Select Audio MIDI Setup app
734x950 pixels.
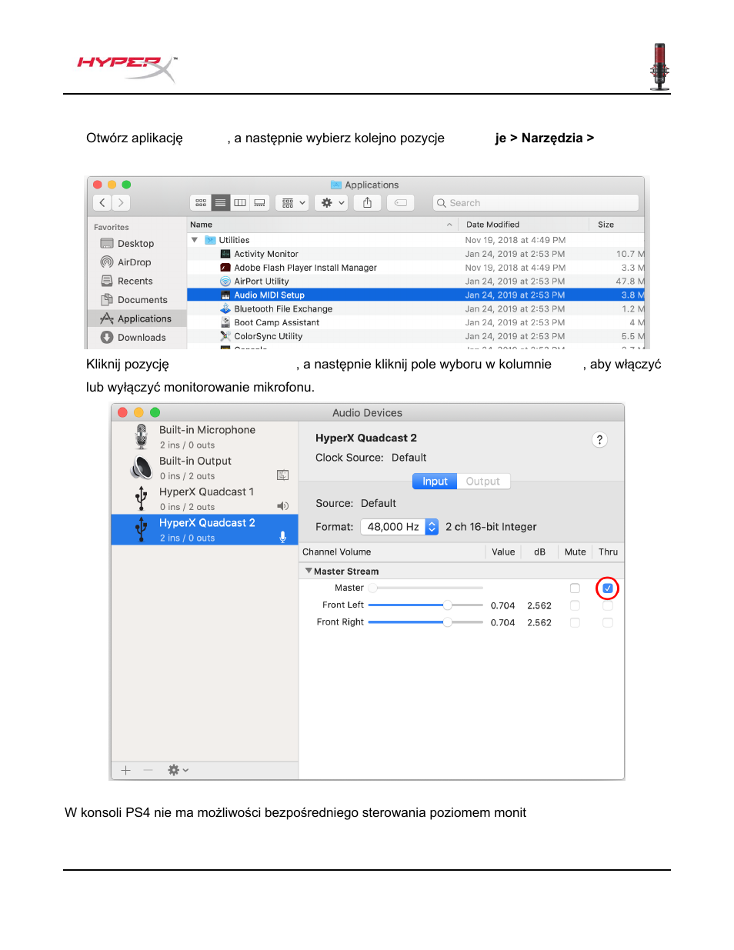click(x=415, y=295)
